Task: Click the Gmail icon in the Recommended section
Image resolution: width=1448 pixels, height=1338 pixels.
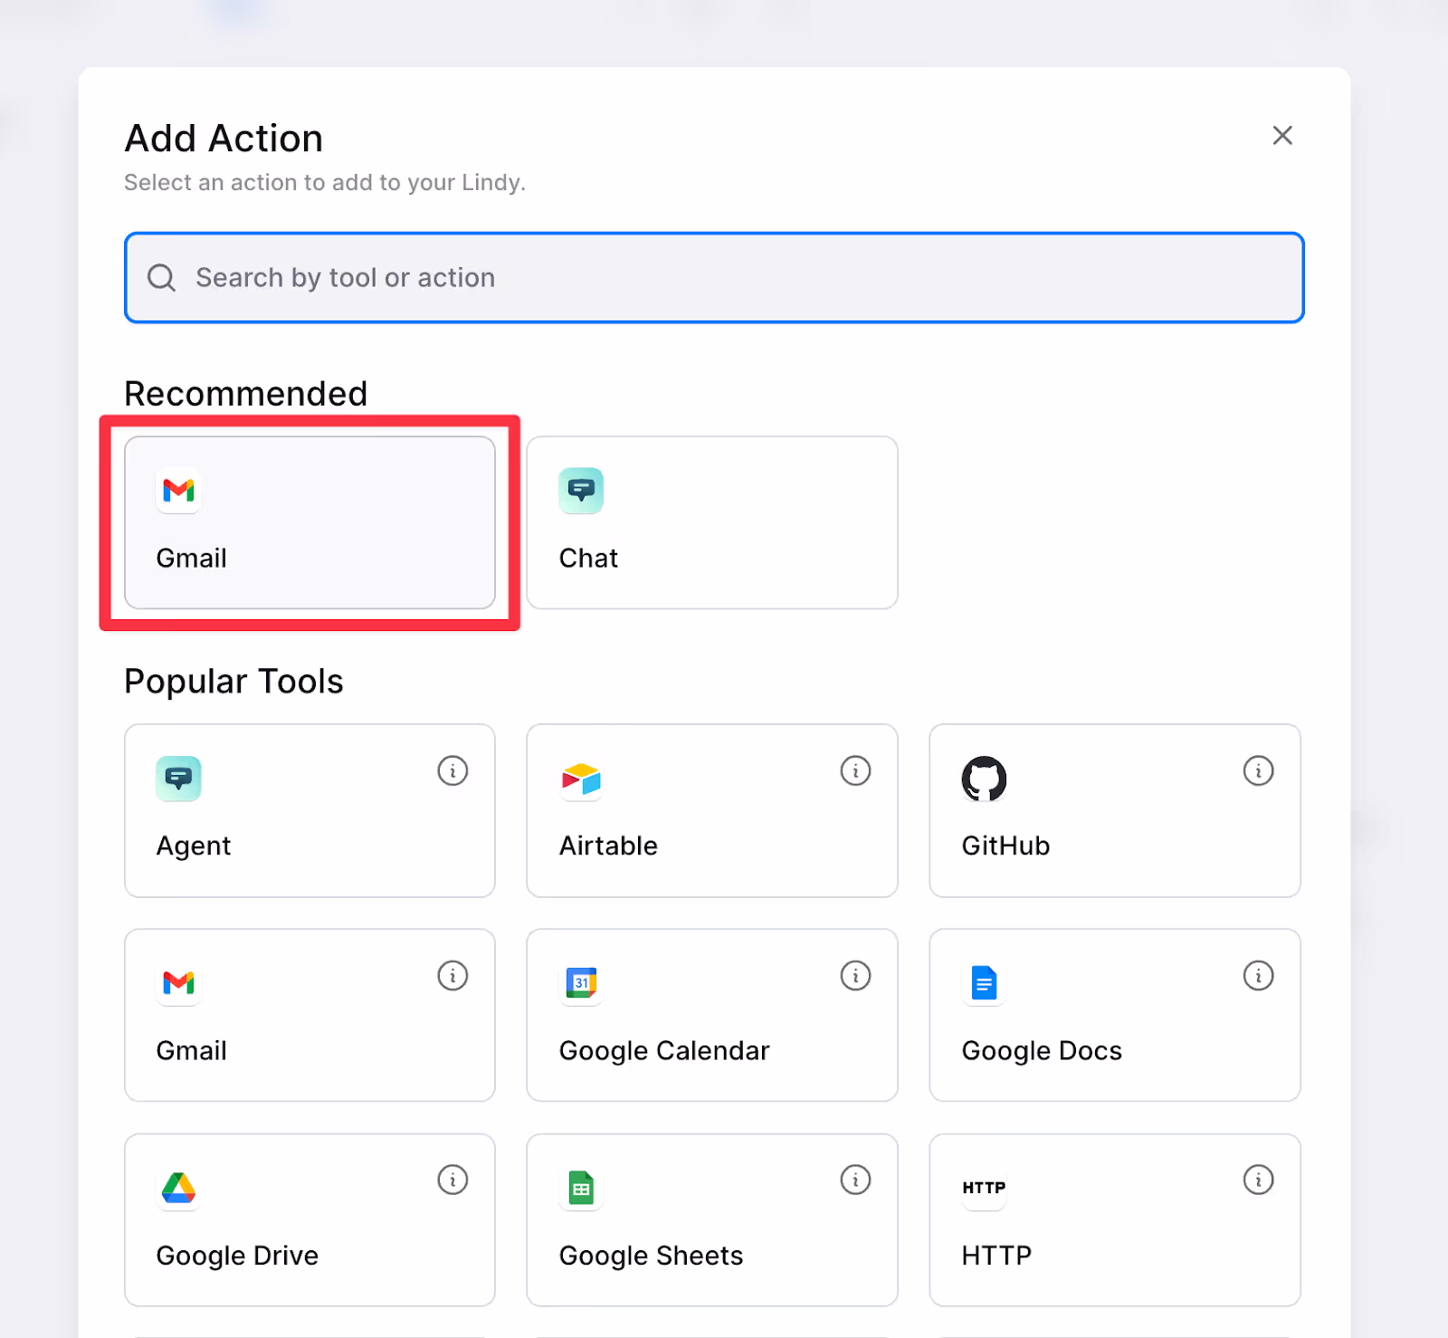Action: coord(178,491)
